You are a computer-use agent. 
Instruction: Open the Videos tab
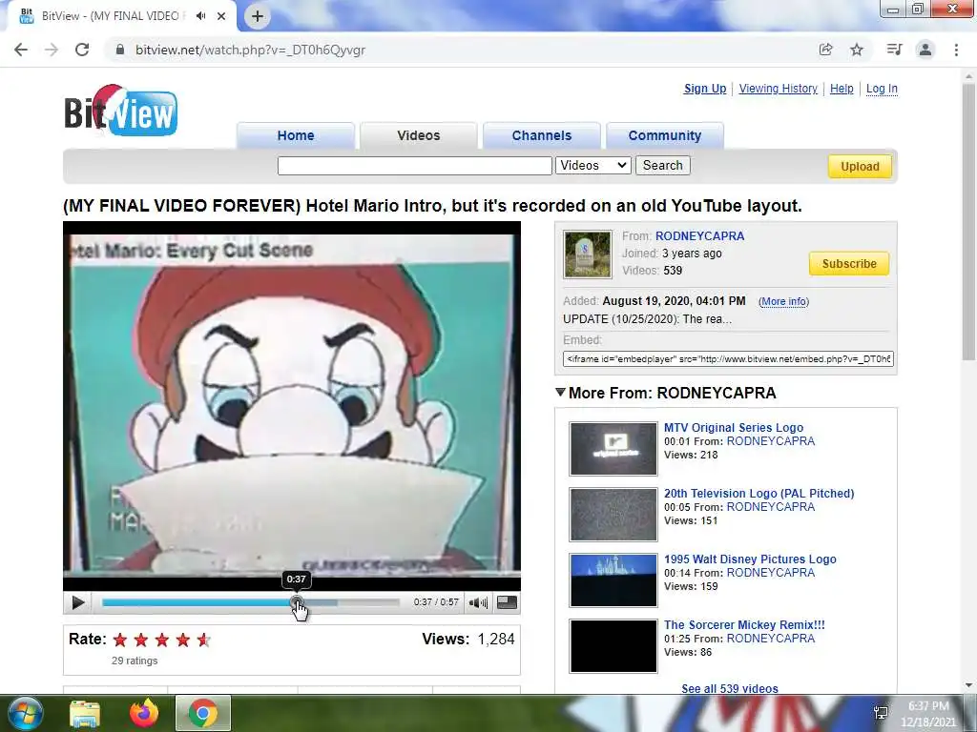(x=419, y=135)
